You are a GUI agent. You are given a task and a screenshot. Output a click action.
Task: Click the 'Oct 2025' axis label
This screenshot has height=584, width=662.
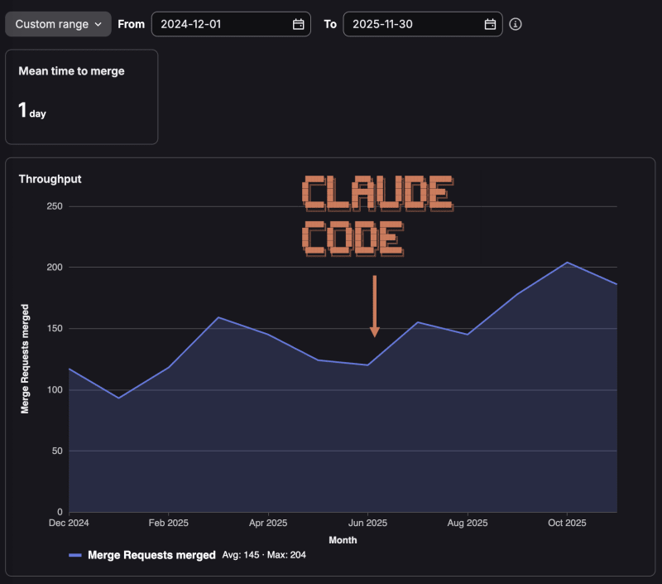coord(567,523)
